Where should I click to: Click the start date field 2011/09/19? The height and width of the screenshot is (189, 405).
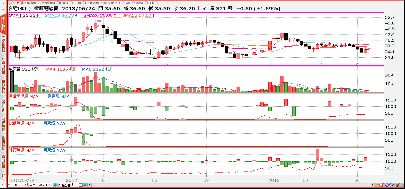coord(15,185)
